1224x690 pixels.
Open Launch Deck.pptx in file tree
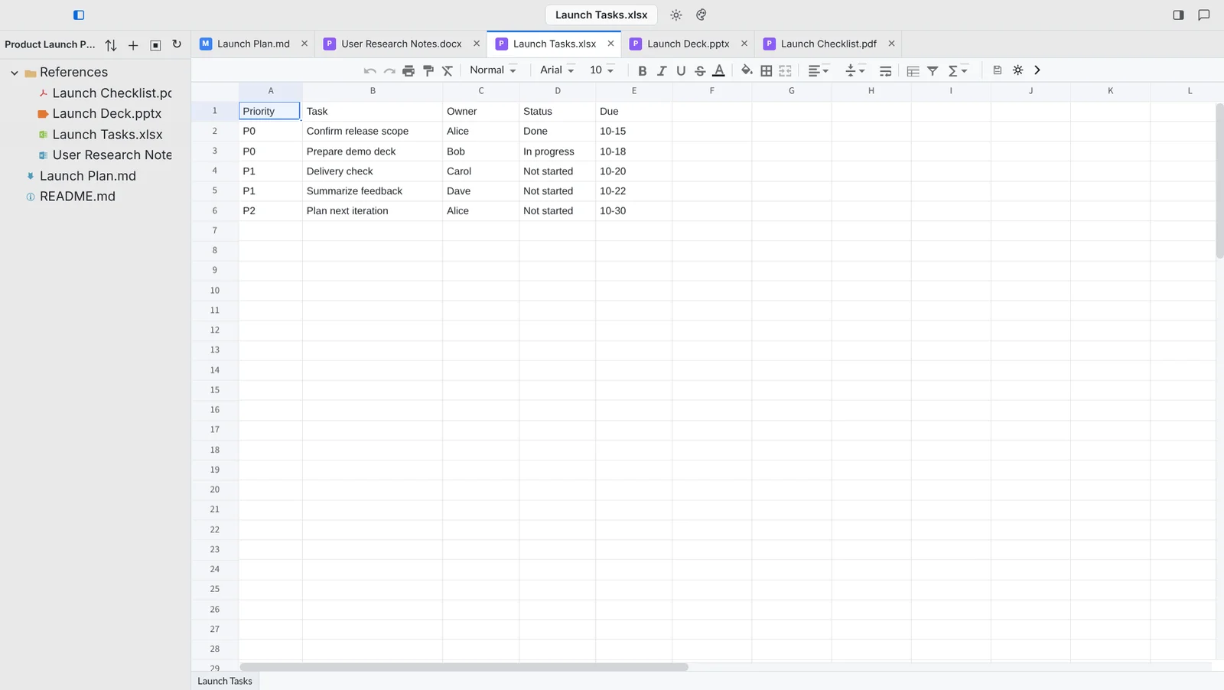106,113
